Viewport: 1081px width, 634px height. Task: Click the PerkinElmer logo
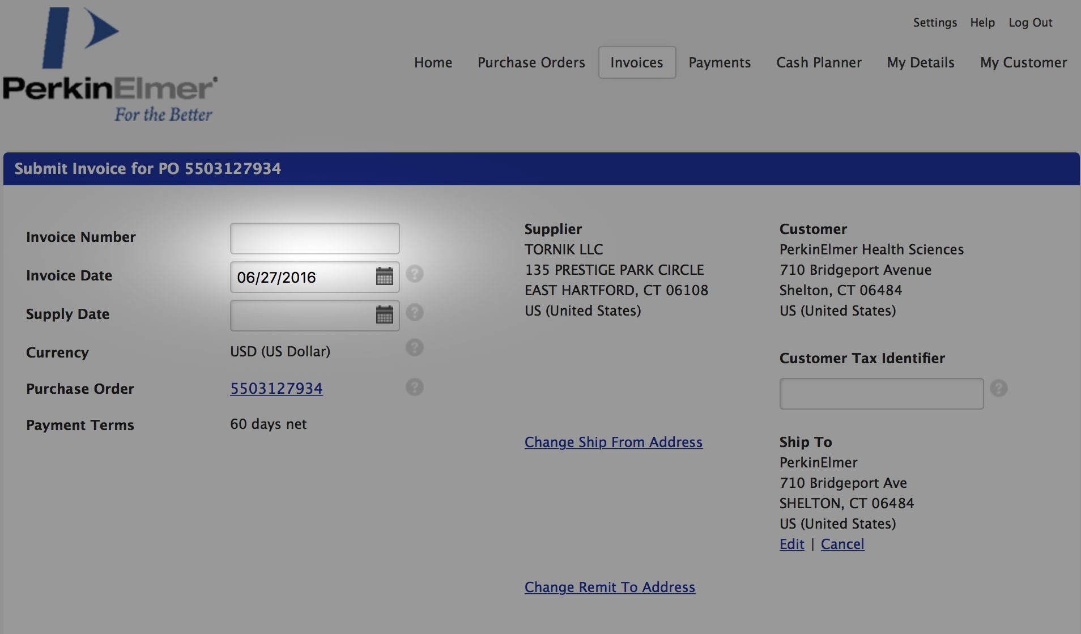coord(110,65)
